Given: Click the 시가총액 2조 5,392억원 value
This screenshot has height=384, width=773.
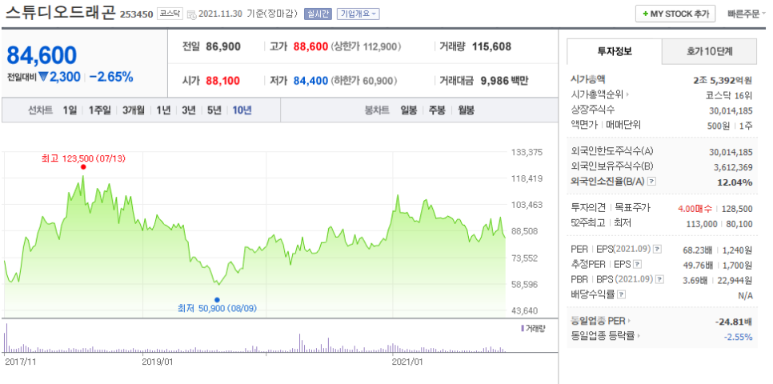Looking at the screenshot, I should click(723, 79).
